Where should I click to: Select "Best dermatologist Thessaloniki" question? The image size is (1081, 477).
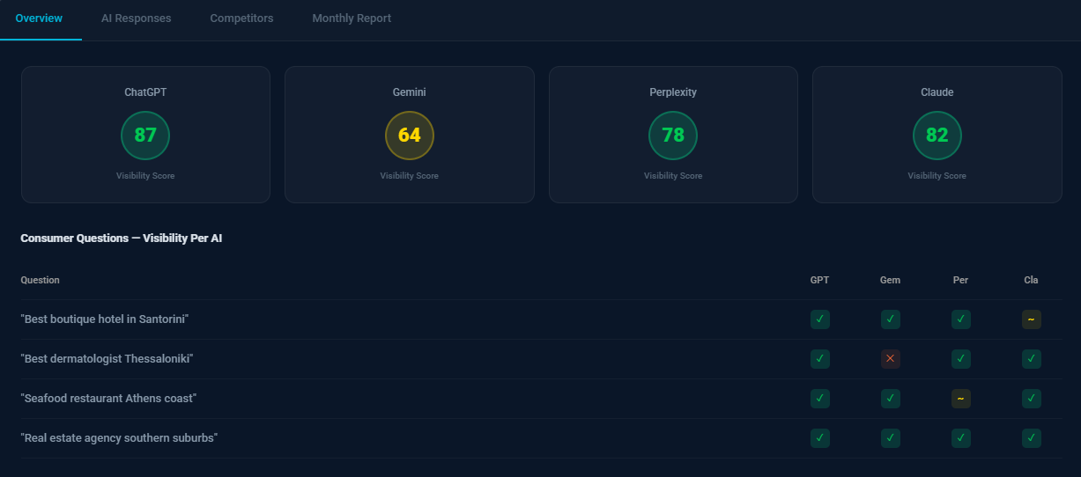[107, 359]
